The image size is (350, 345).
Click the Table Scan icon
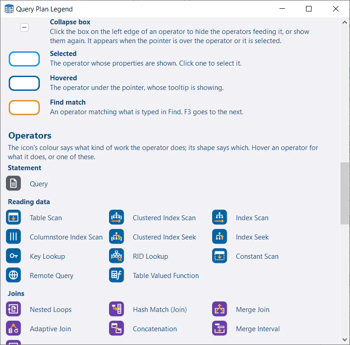tap(13, 217)
